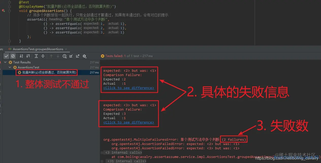Screen dimensions: 321x163
Task: Click the 217 ms duration of AssertionsTest
Action: pos(94,67)
